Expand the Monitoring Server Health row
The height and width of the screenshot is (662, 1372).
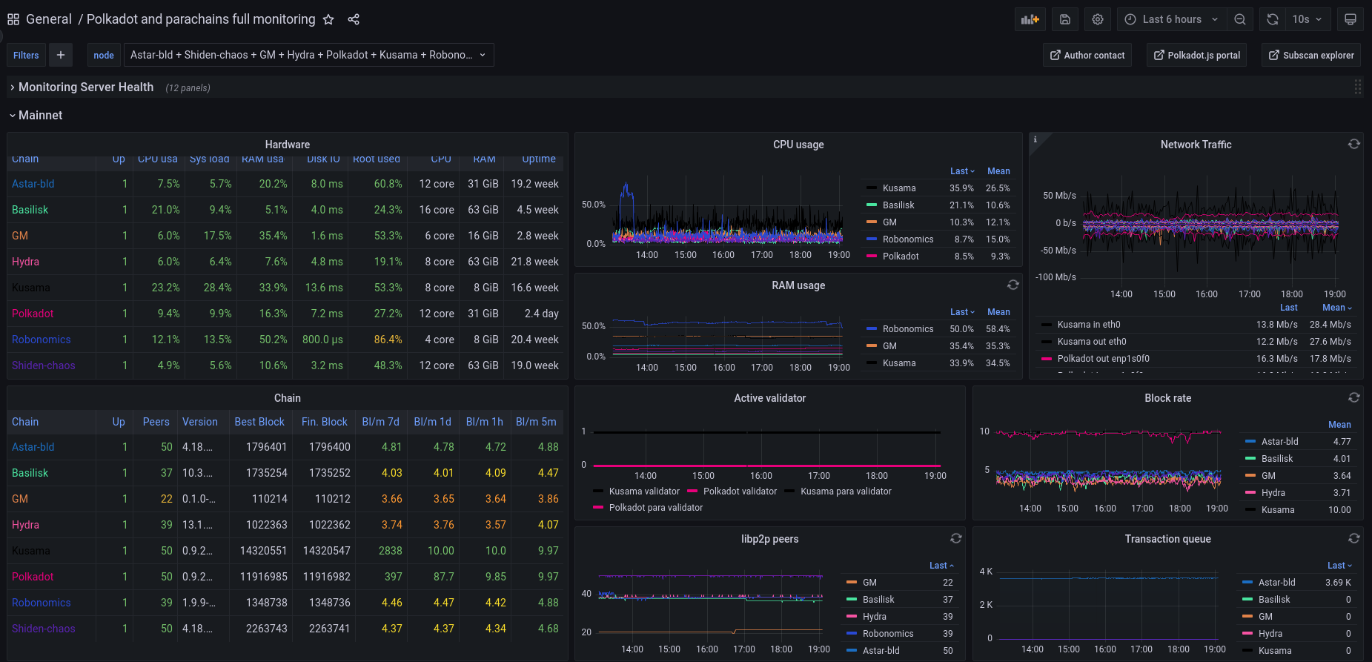[x=86, y=87]
